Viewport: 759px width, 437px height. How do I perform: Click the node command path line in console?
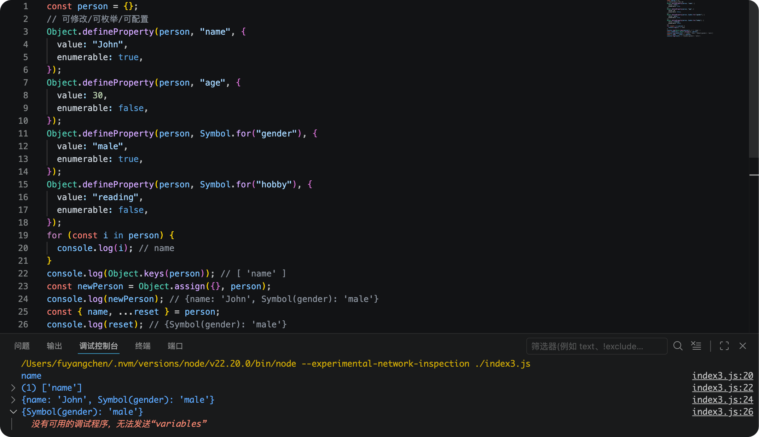click(x=276, y=363)
